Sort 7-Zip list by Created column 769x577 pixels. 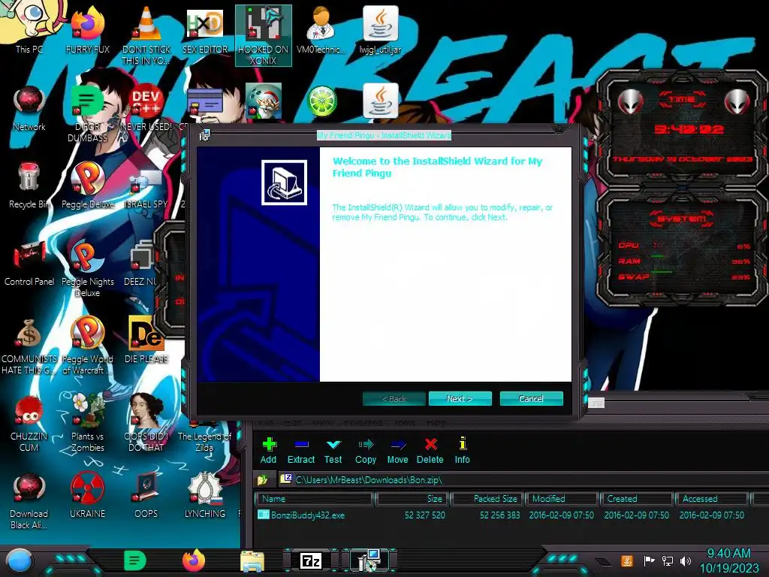638,499
